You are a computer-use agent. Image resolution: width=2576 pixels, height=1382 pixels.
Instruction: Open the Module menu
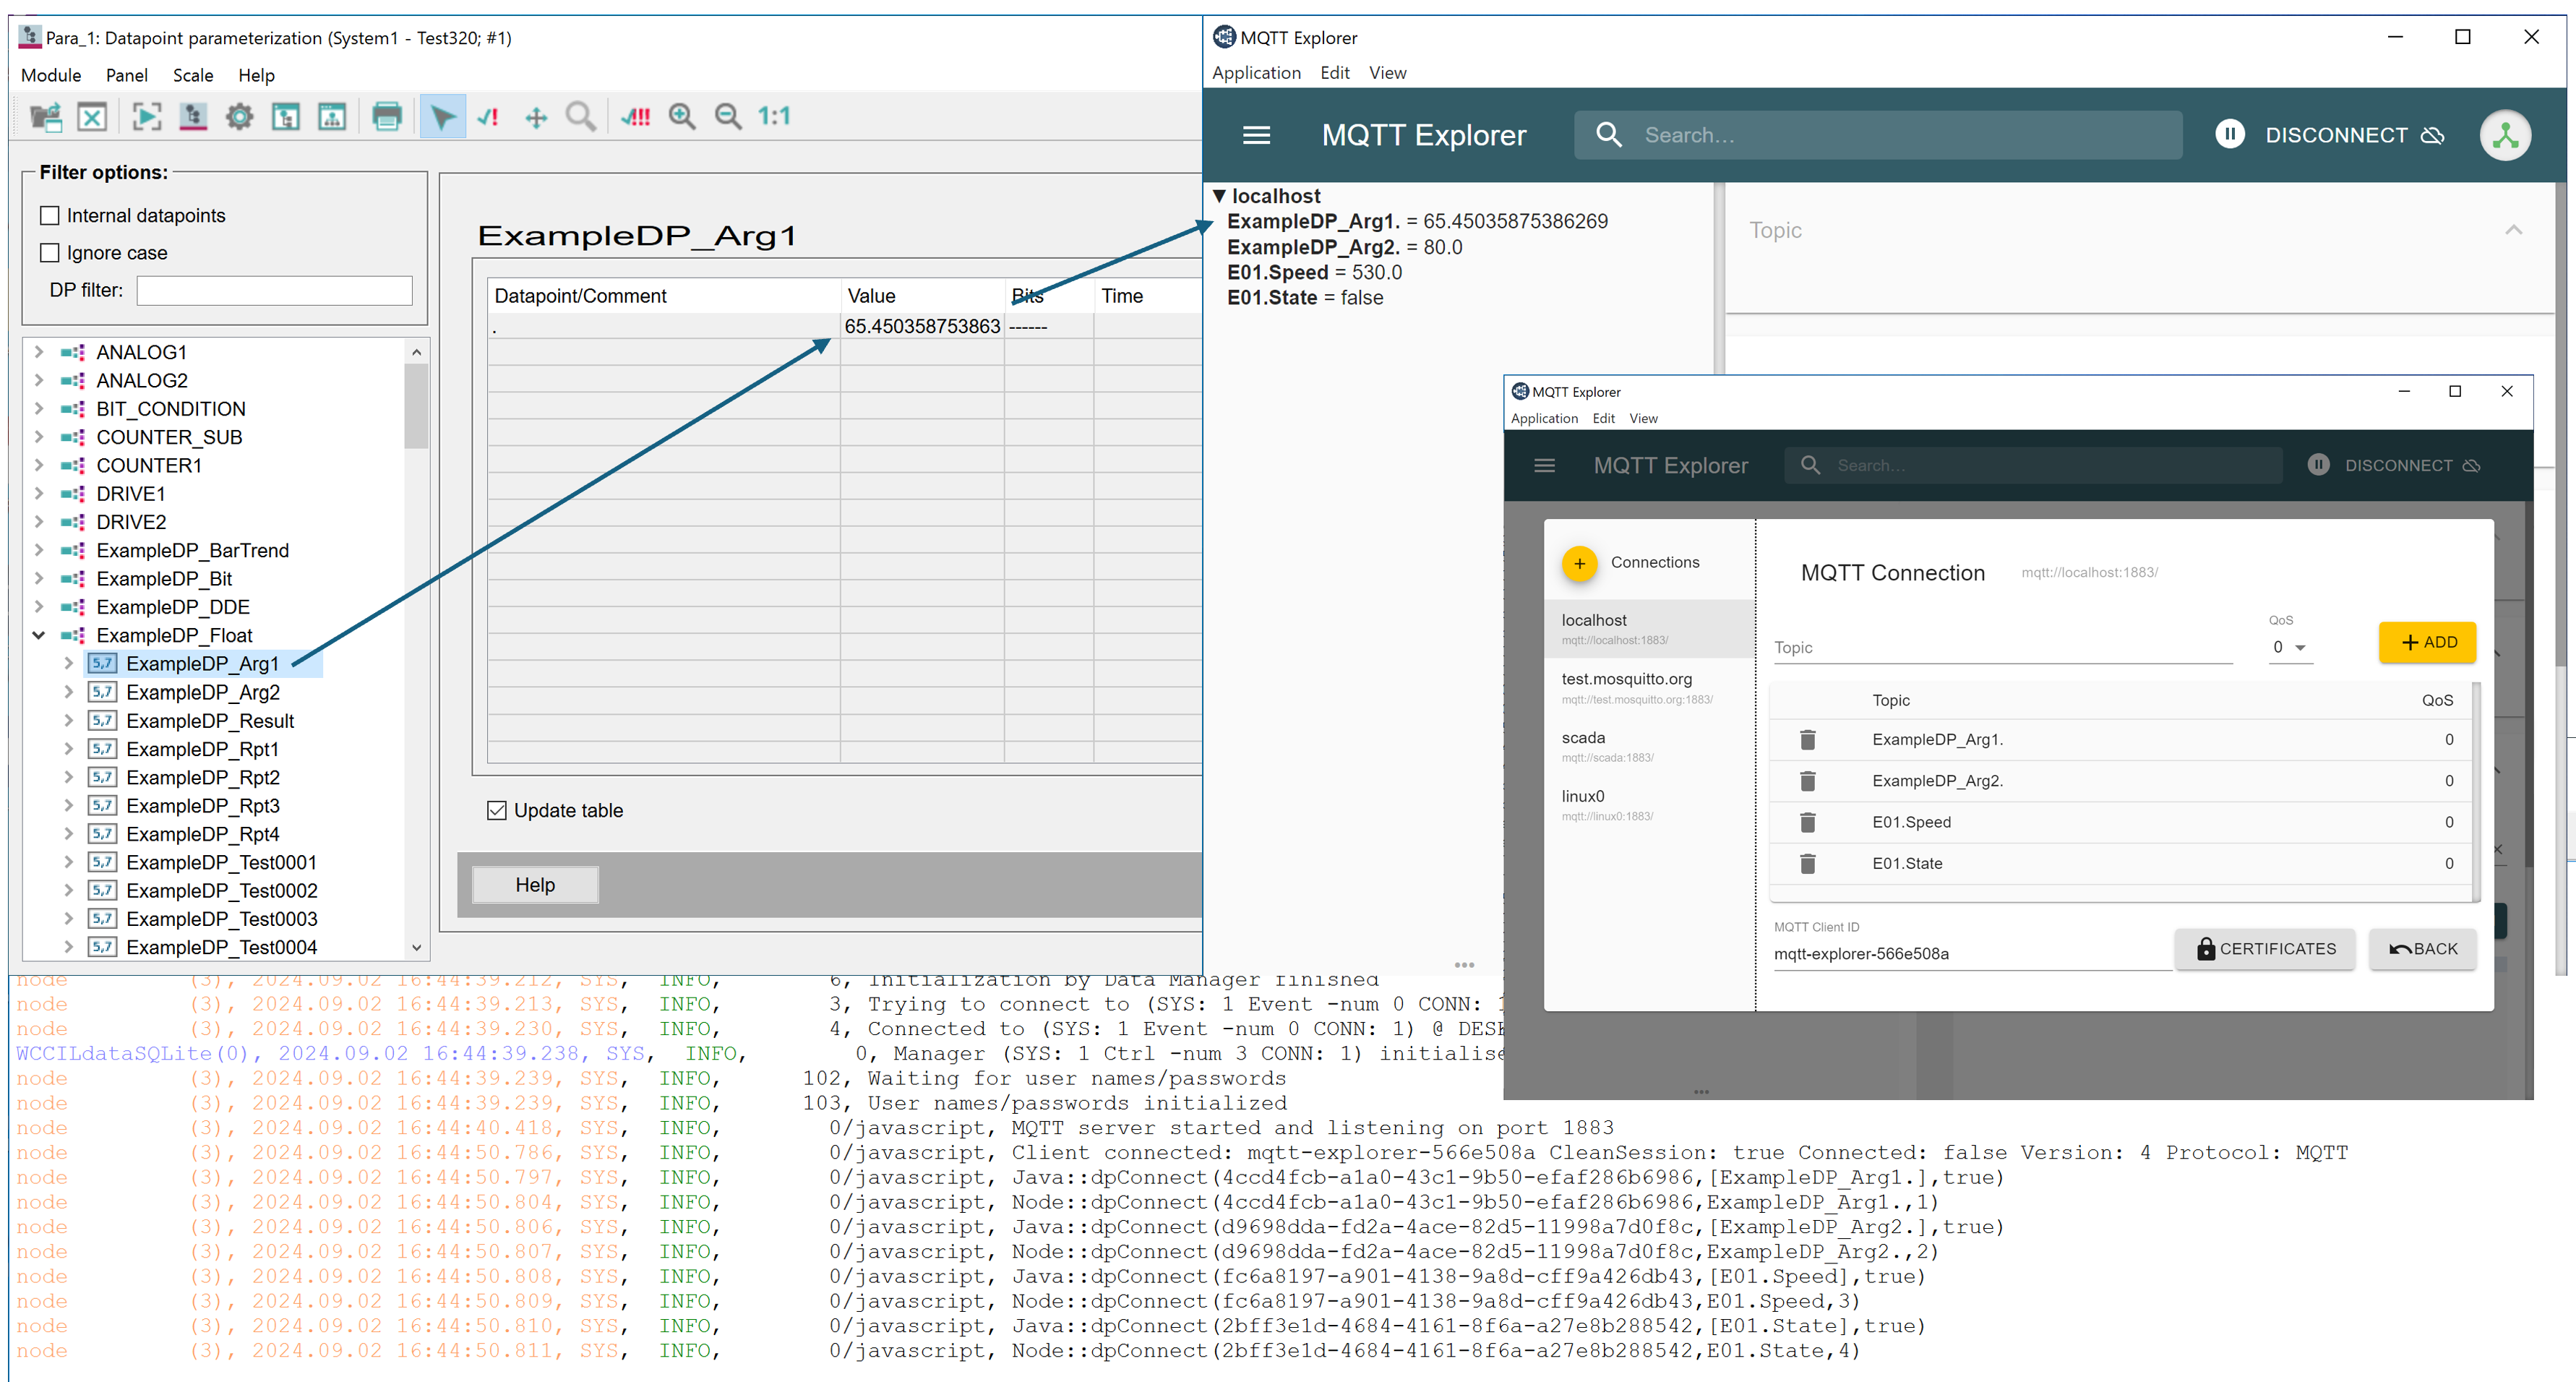(51, 75)
